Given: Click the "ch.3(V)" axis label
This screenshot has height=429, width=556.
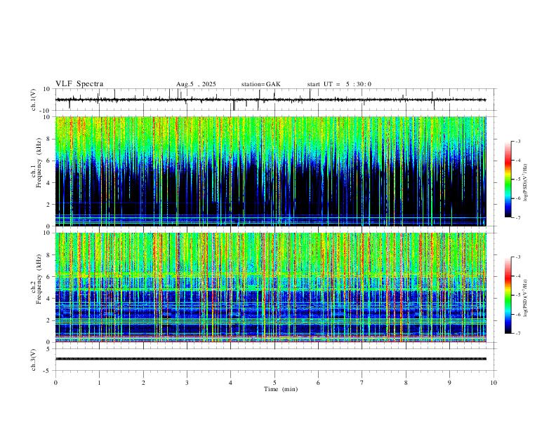Looking at the screenshot, I should tap(34, 360).
